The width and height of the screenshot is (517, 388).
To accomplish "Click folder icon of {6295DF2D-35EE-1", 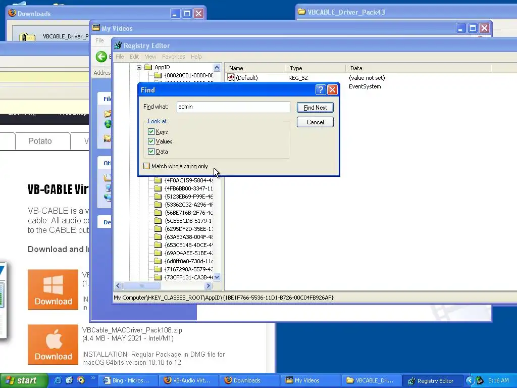I will point(158,229).
